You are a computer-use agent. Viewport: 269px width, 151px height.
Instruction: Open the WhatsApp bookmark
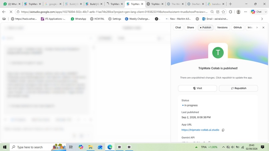78,19
